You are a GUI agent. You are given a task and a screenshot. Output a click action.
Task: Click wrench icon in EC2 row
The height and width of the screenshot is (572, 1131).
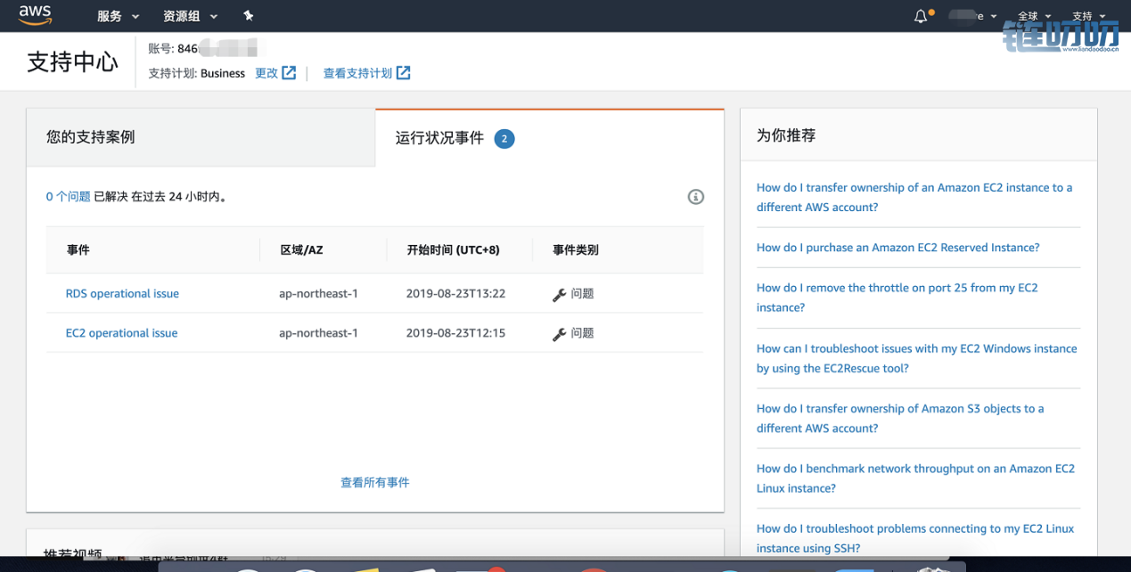[x=559, y=334]
